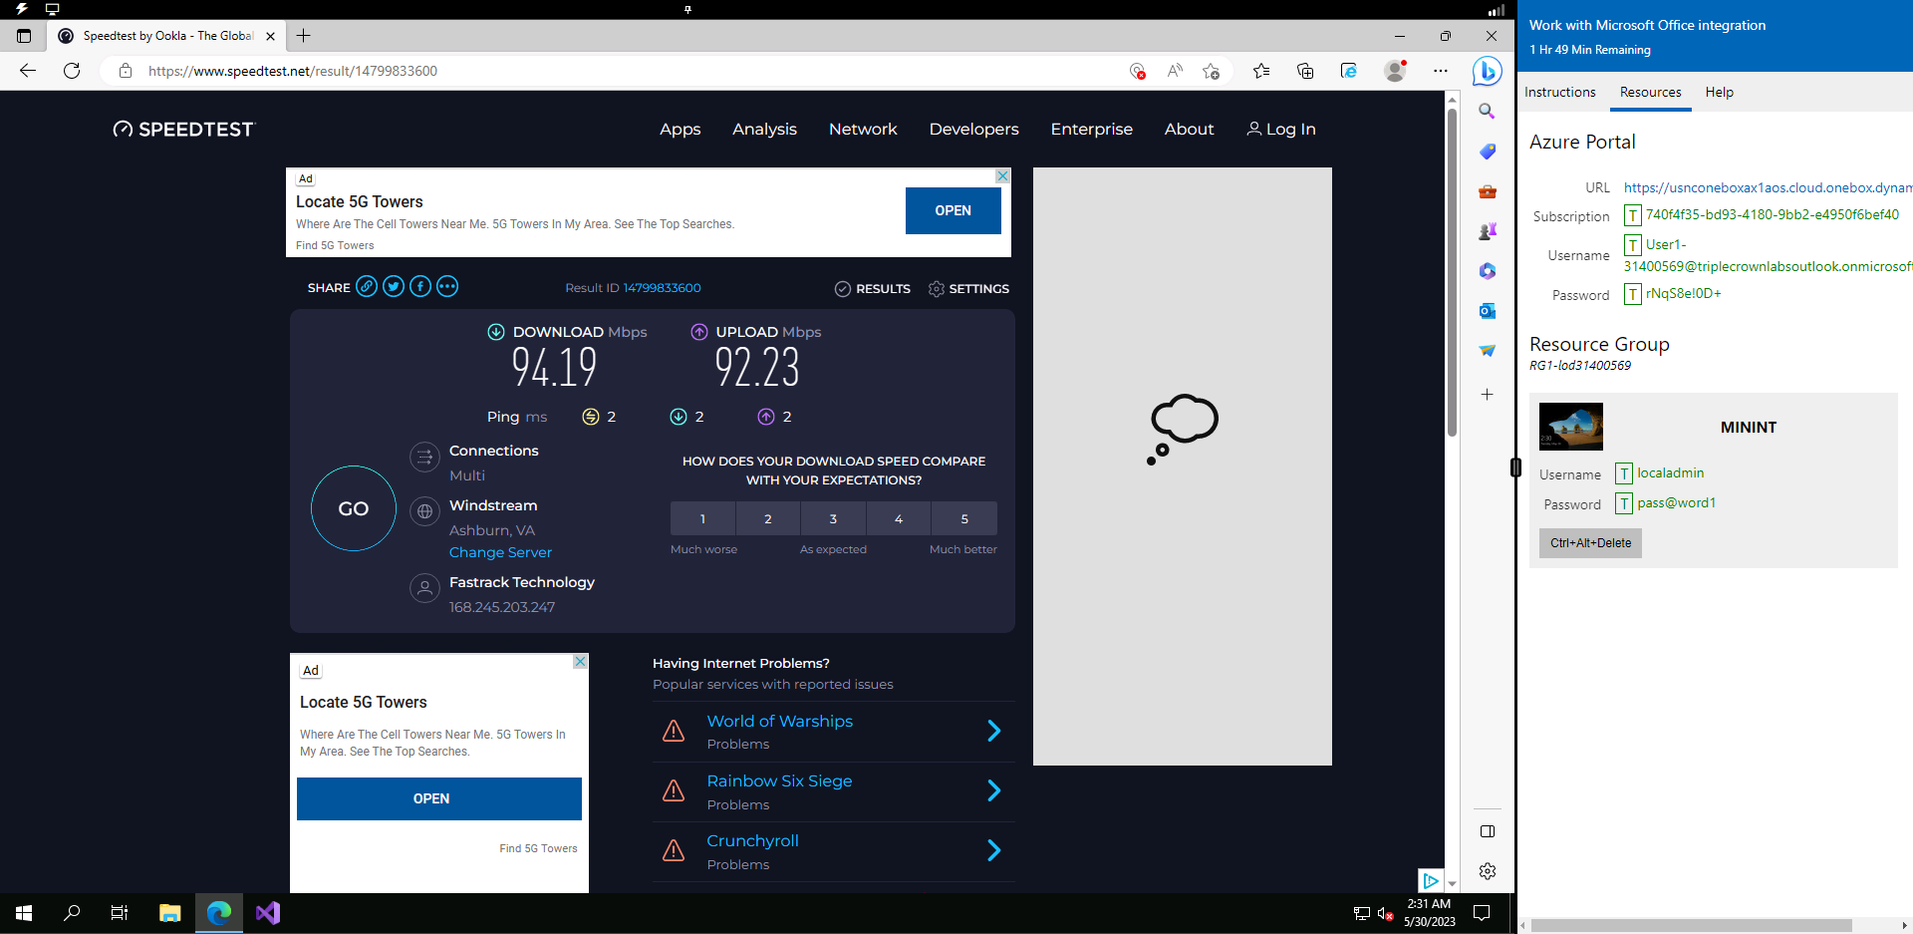Close the top Locate 5G Towers ad

(1002, 175)
